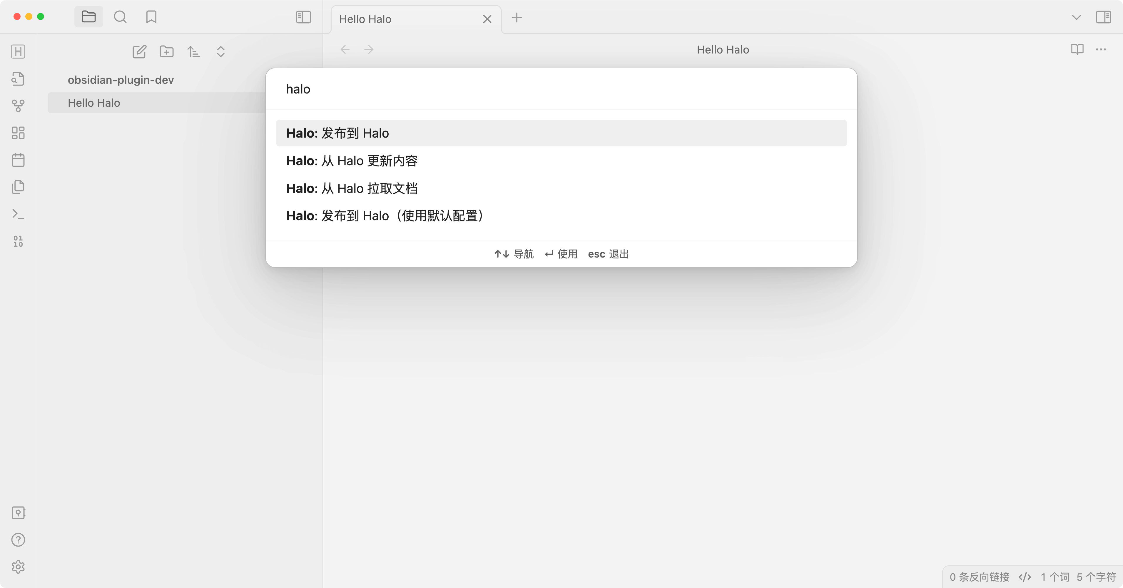This screenshot has height=588, width=1123.
Task: Toggle source mode code icon in status bar
Action: coord(1025,577)
